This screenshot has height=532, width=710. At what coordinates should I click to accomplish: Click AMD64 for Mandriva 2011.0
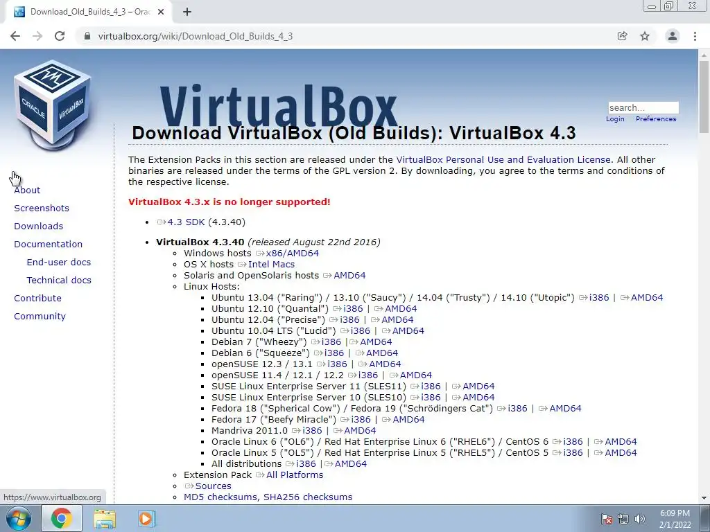pyautogui.click(x=360, y=431)
